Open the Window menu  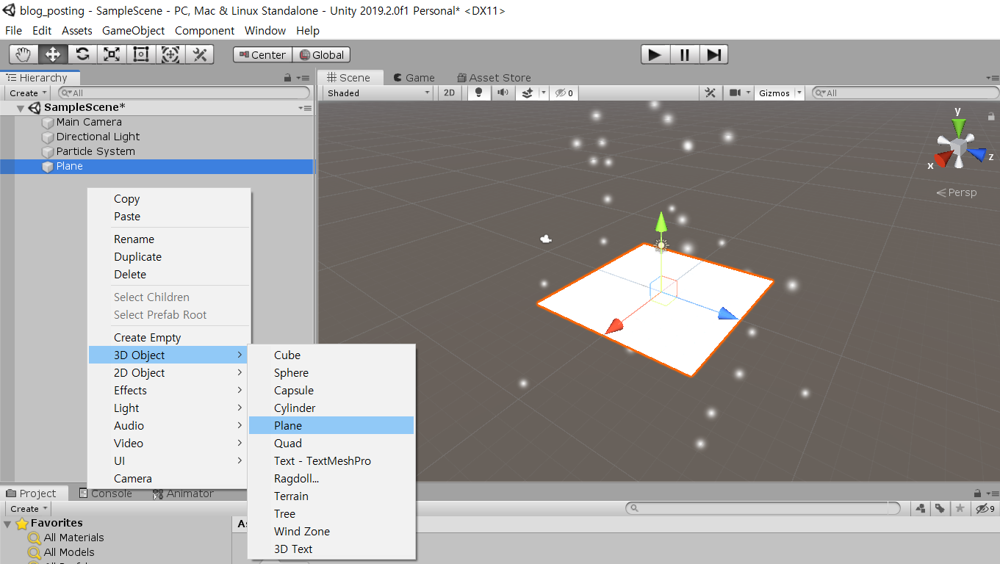[x=265, y=30]
